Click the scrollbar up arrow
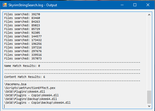Screen dimensions: 155x111 coord(149,15)
